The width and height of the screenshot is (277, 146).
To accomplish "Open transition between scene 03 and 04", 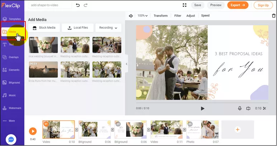I will click(149, 130).
